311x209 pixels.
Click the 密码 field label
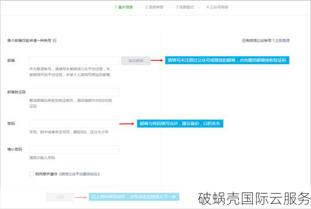click(x=11, y=124)
